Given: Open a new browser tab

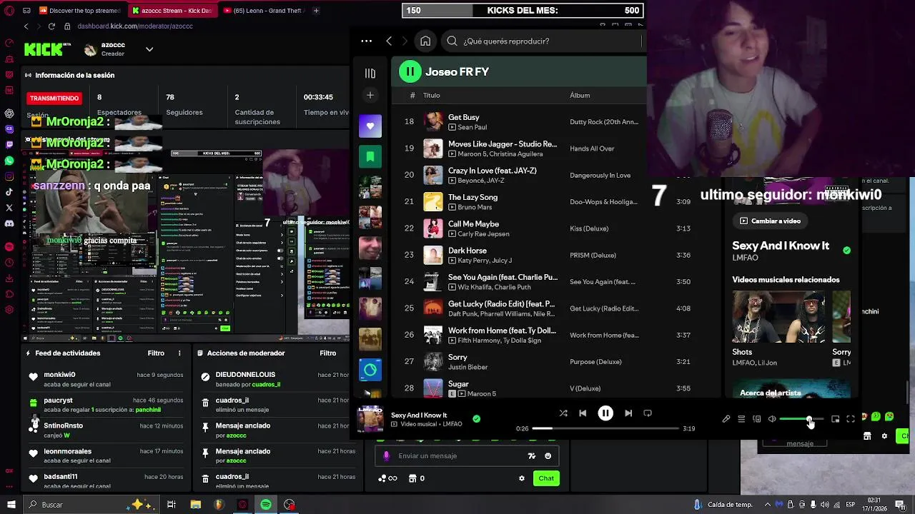Looking at the screenshot, I should click(316, 11).
